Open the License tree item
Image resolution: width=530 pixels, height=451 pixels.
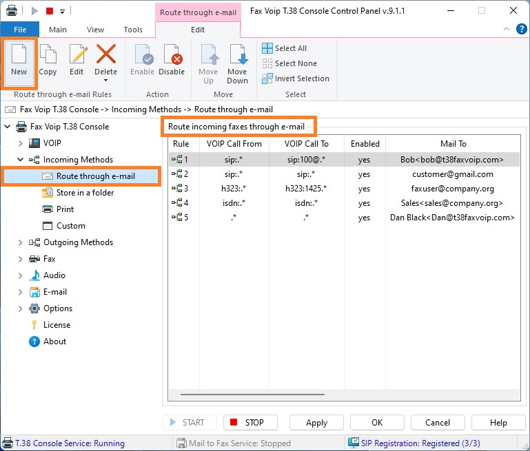pos(50,325)
